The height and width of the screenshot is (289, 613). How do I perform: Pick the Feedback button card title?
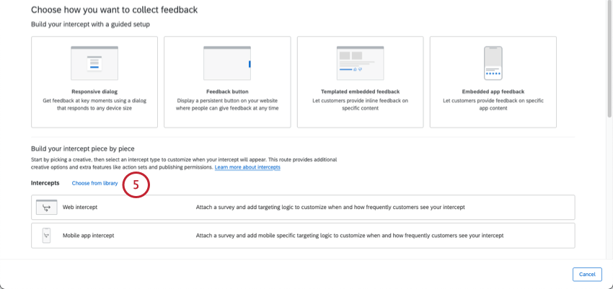227,92
